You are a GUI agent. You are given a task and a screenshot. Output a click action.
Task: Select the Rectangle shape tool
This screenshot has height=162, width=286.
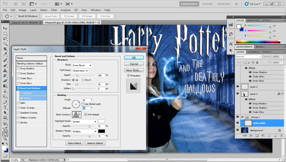[5, 118]
